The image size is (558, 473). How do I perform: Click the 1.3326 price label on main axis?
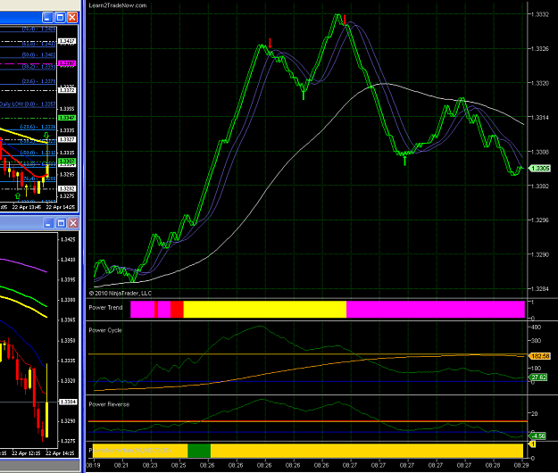coord(540,49)
